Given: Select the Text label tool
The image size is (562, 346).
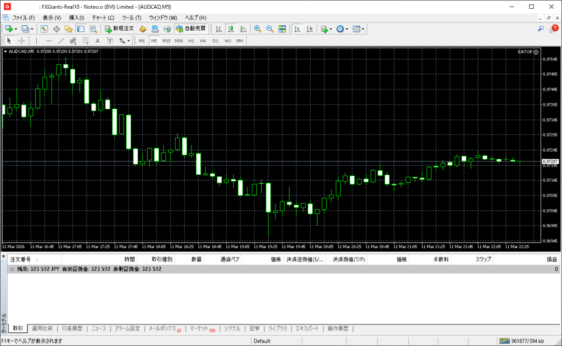Looking at the screenshot, I should point(98,41).
